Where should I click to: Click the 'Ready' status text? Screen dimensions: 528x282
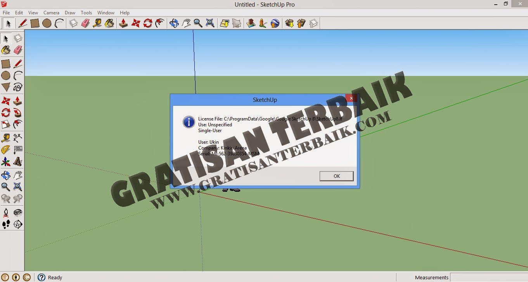(55, 277)
